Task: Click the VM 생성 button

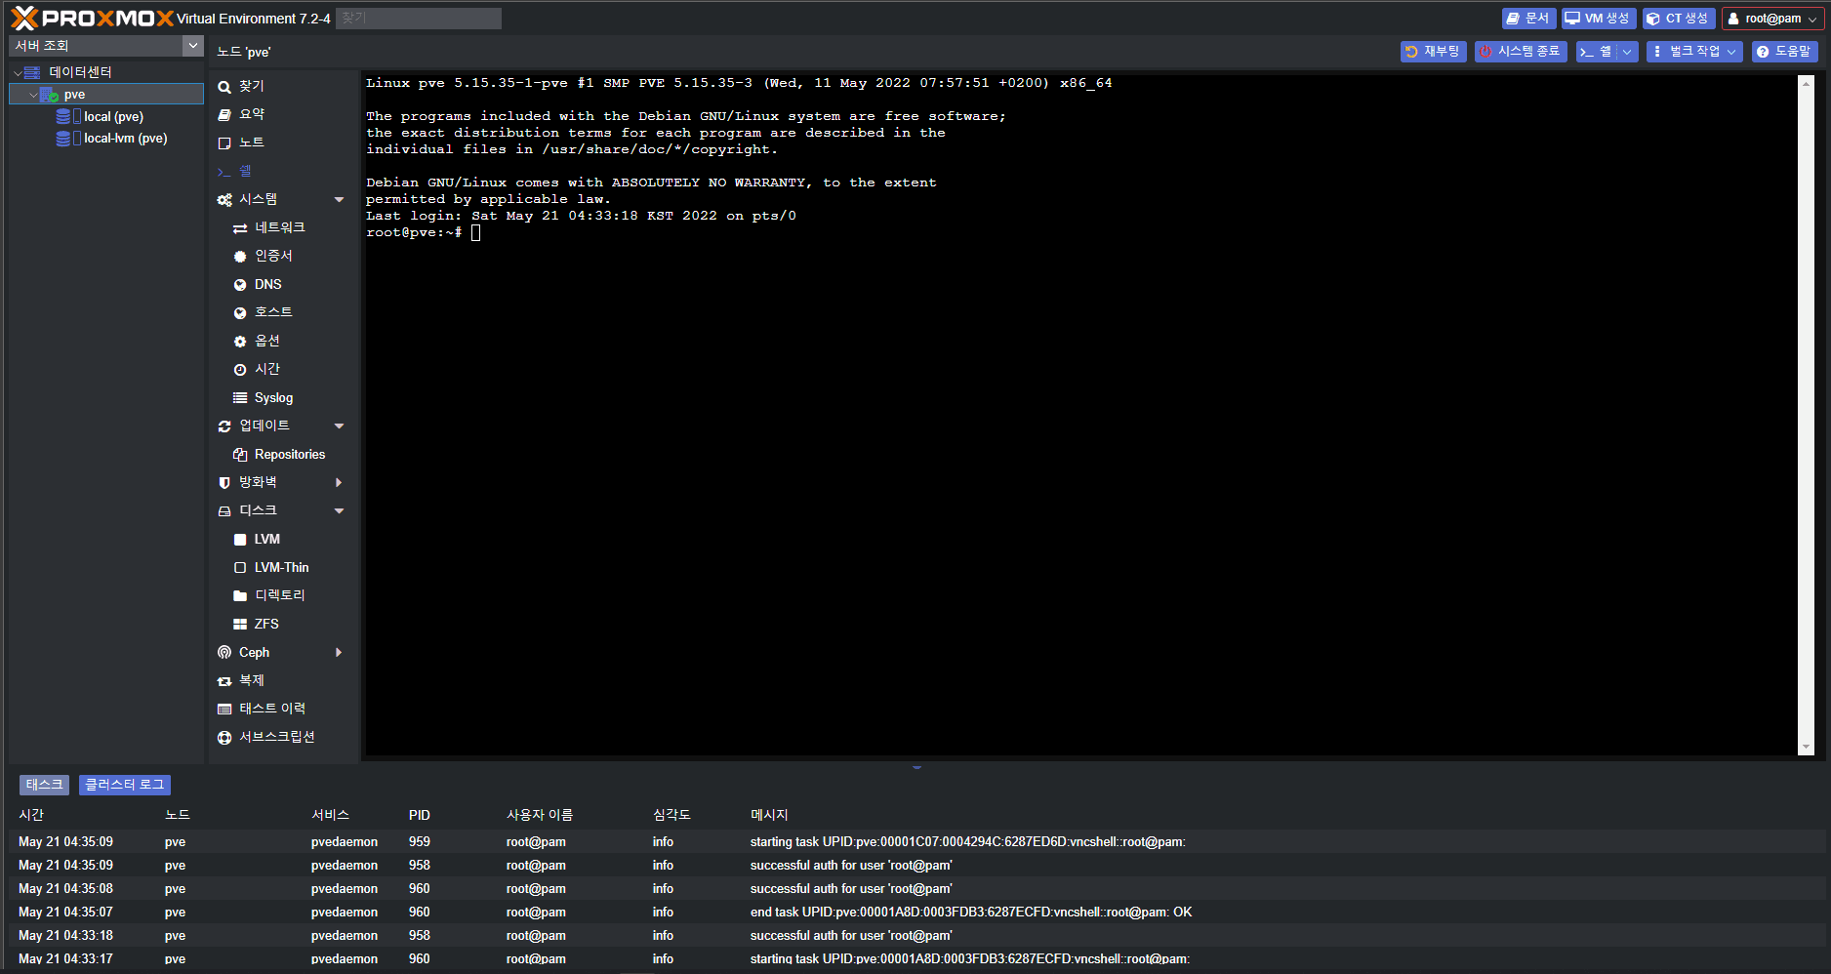Action: tap(1598, 19)
